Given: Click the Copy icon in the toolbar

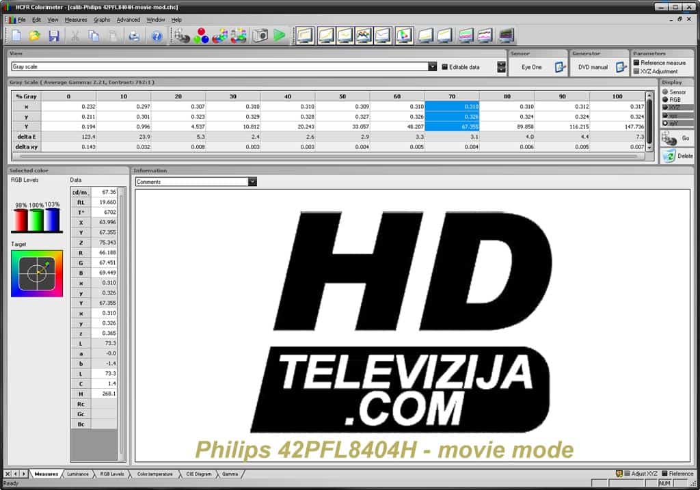Looking at the screenshot, I should point(94,36).
